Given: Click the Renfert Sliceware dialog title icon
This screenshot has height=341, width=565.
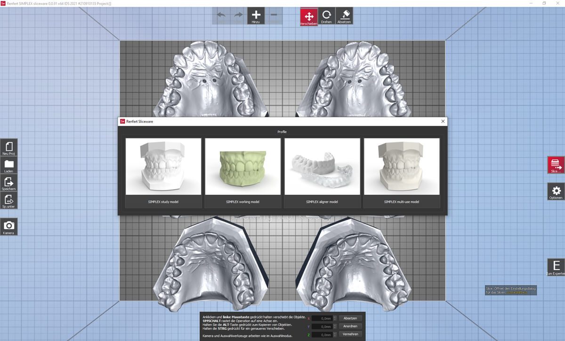Looking at the screenshot, I should pos(122,121).
